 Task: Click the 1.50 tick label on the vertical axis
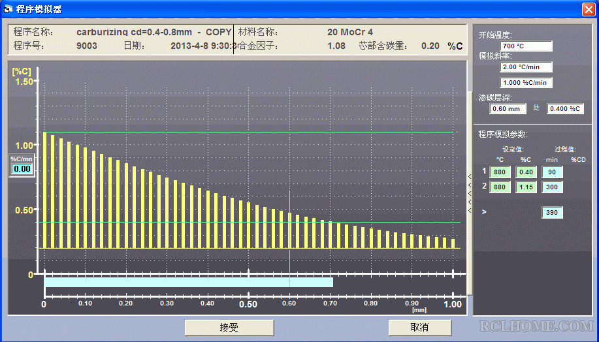[24, 82]
